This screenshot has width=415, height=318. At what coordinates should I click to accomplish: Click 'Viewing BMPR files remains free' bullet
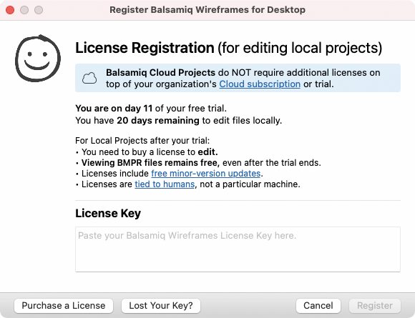point(150,163)
